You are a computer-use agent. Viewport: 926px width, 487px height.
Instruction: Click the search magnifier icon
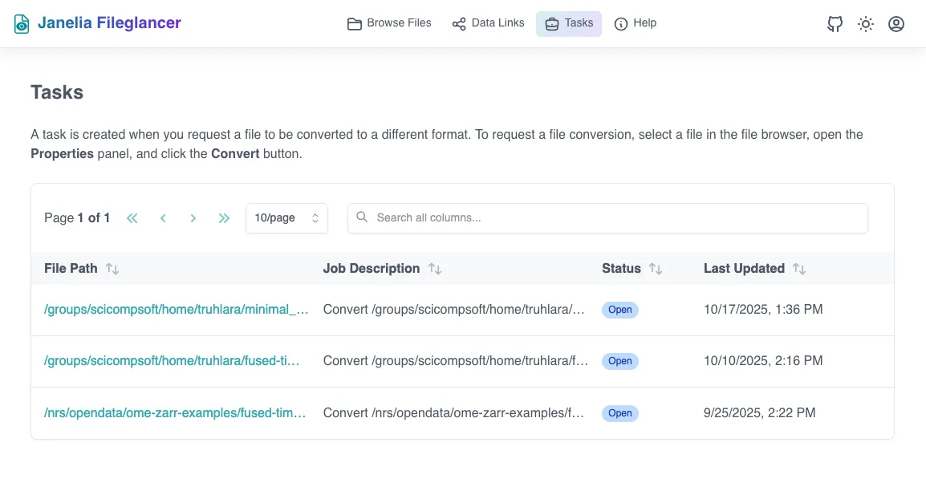pos(362,217)
